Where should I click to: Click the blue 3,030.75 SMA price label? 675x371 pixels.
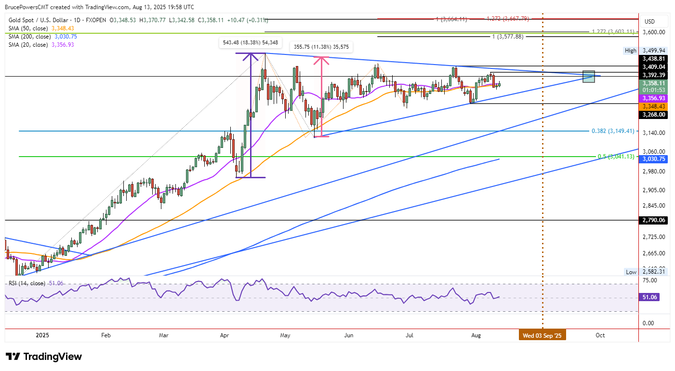[654, 159]
